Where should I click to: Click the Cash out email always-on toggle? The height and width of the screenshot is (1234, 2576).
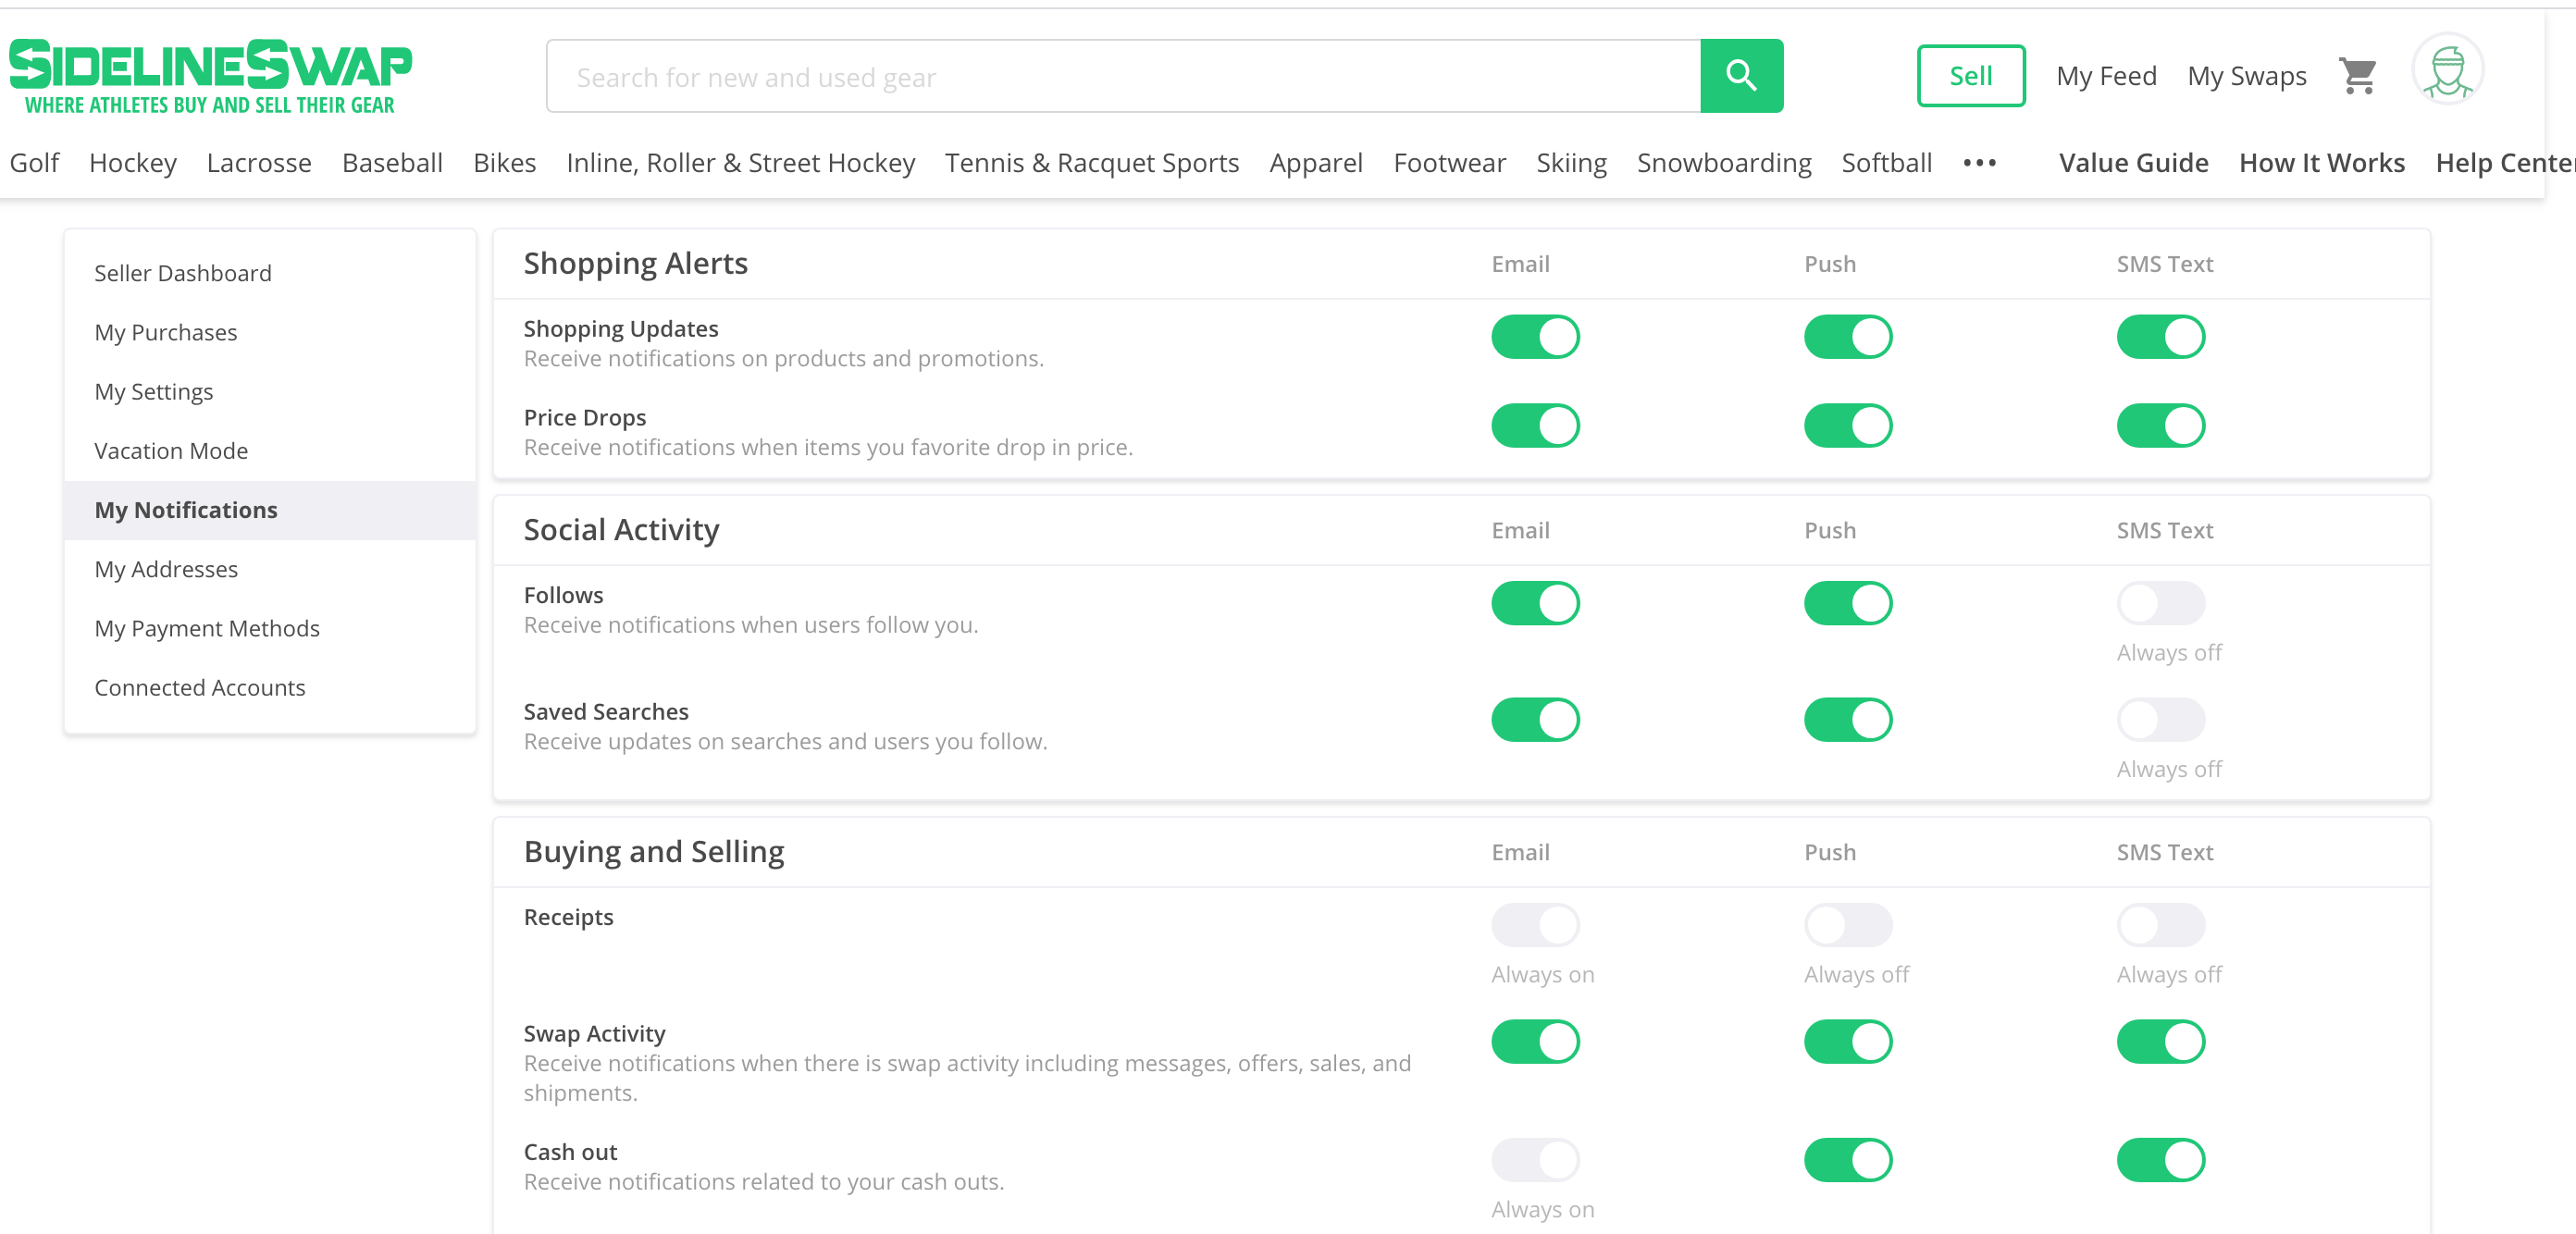pyautogui.click(x=1535, y=1160)
